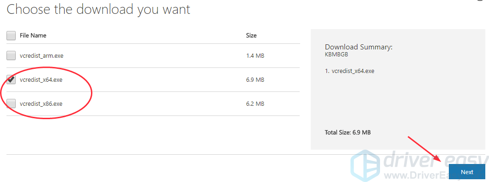Image resolution: width=489 pixels, height=182 pixels.
Task: Uncheck the vcredist_x64.exe checkbox
Action: pos(11,79)
